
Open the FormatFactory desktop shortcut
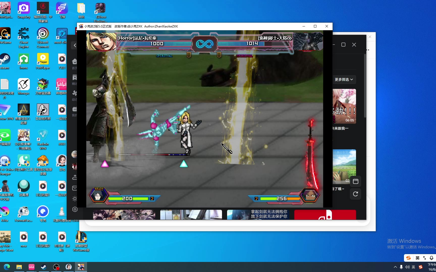[x=24, y=214]
